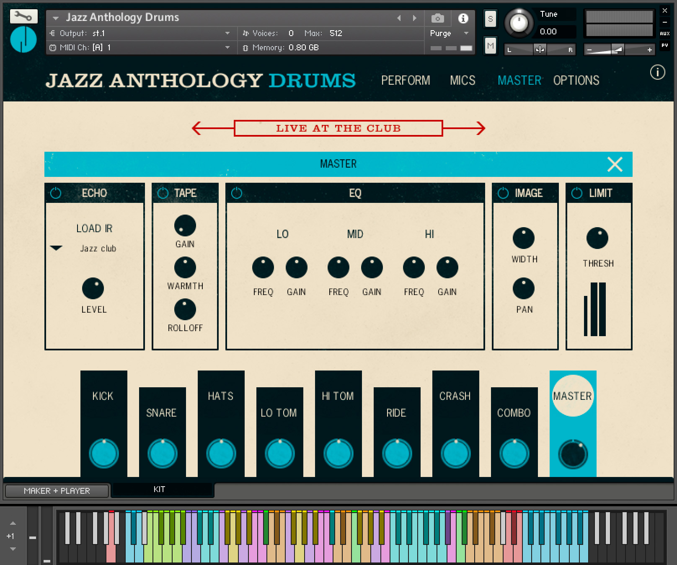Screen dimensions: 677x565
Task: Click the info (i) icon next to Purge
Action: click(x=463, y=18)
